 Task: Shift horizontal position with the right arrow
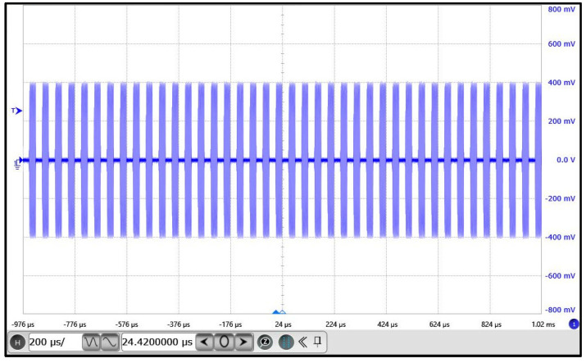(x=243, y=342)
